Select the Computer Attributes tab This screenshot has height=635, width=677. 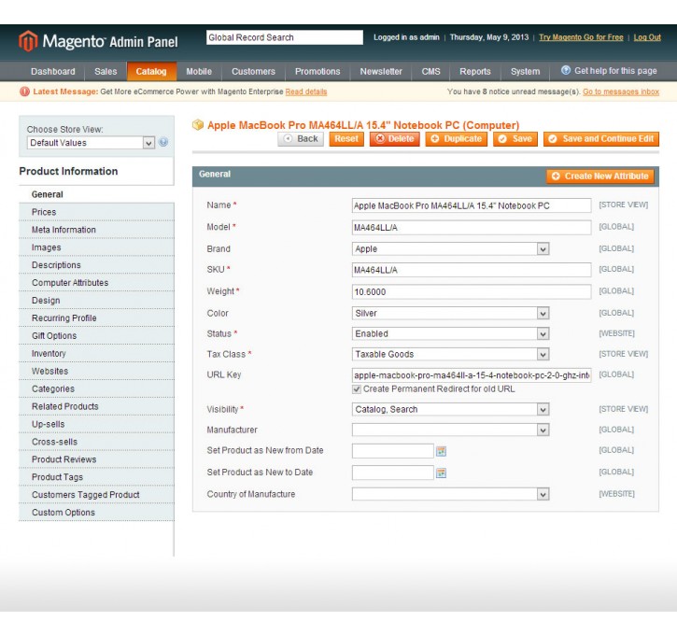point(96,283)
